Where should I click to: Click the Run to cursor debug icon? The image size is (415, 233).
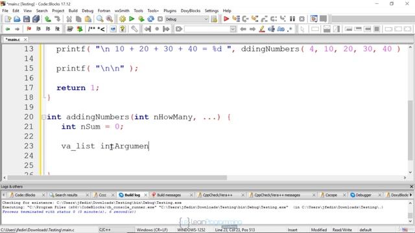[x=235, y=19]
